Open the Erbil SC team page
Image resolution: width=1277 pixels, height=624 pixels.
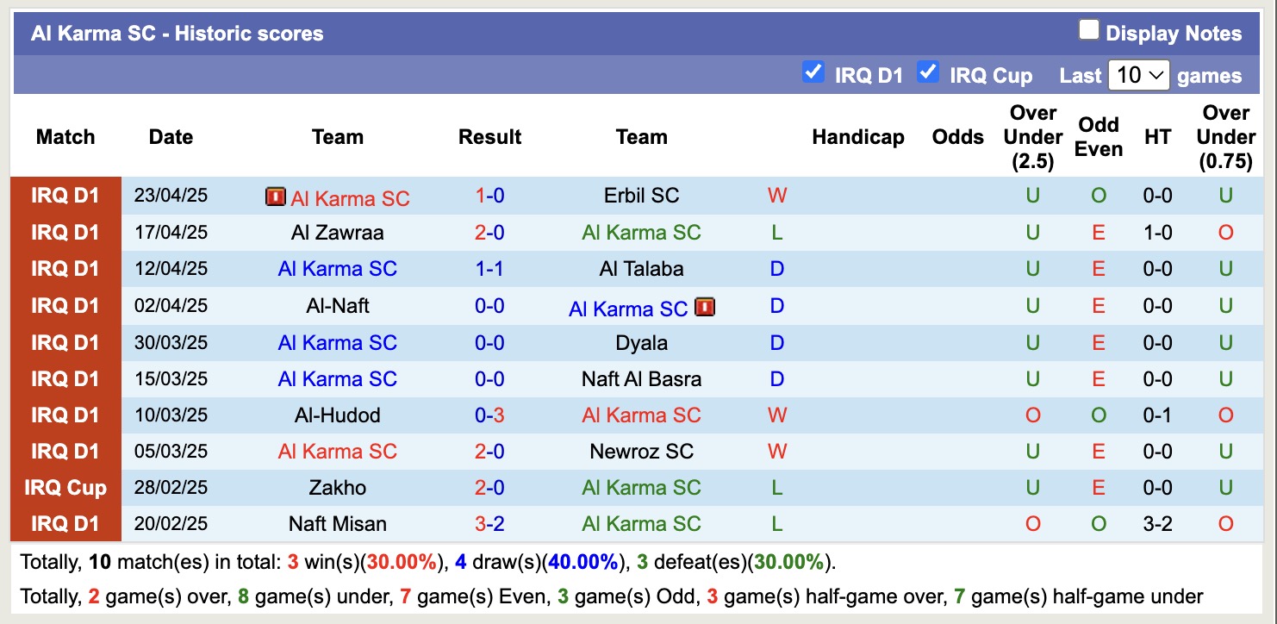(x=641, y=196)
